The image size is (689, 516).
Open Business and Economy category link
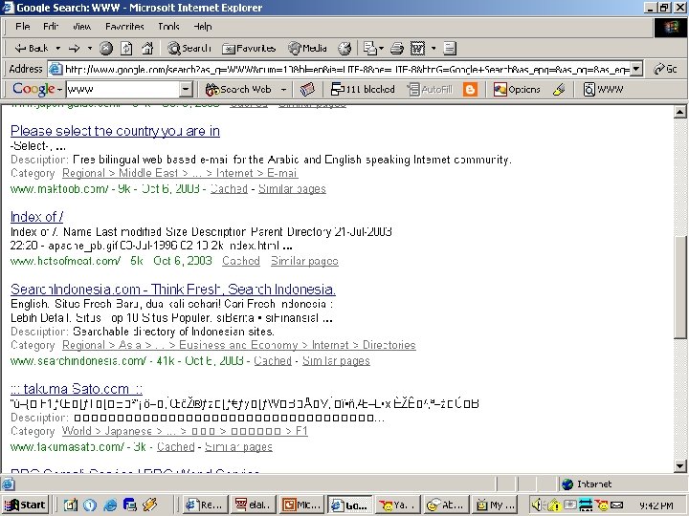click(238, 345)
